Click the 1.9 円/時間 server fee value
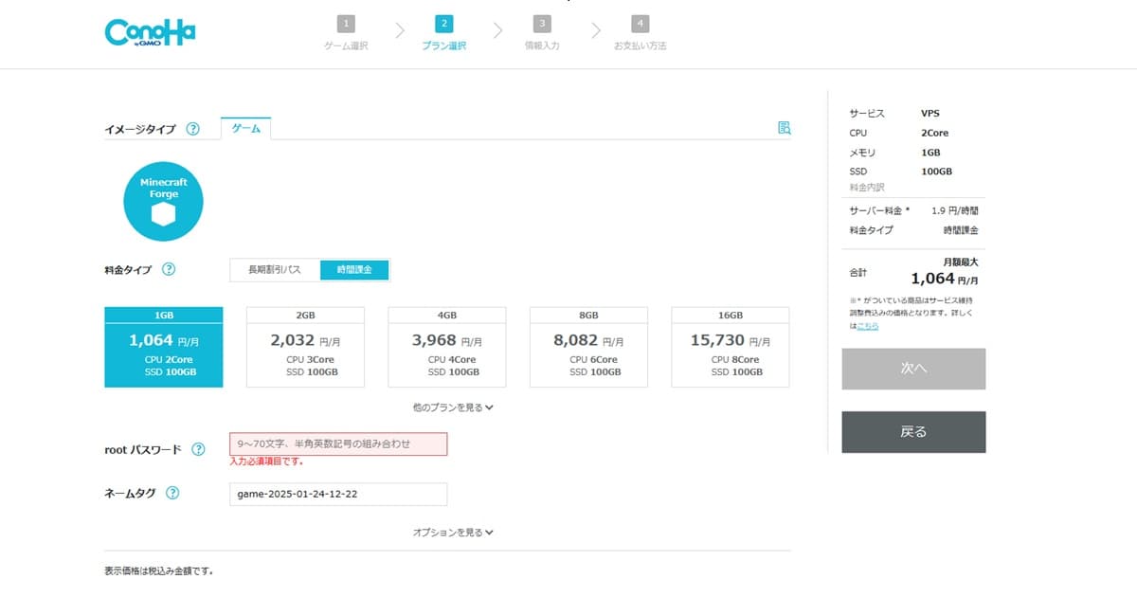 [x=955, y=210]
